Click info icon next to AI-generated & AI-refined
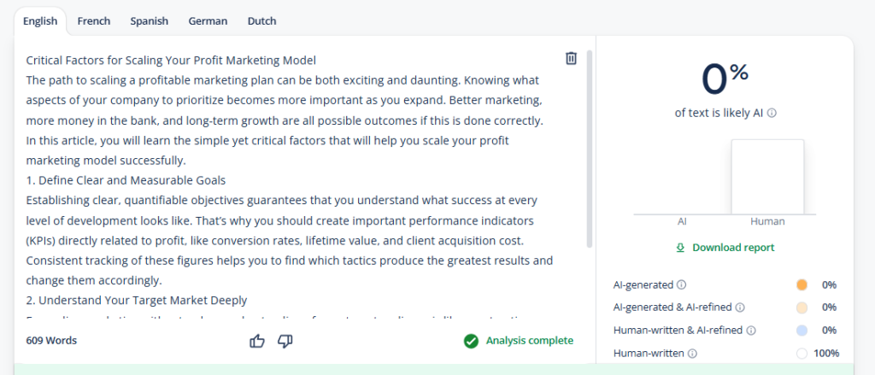 (x=740, y=308)
